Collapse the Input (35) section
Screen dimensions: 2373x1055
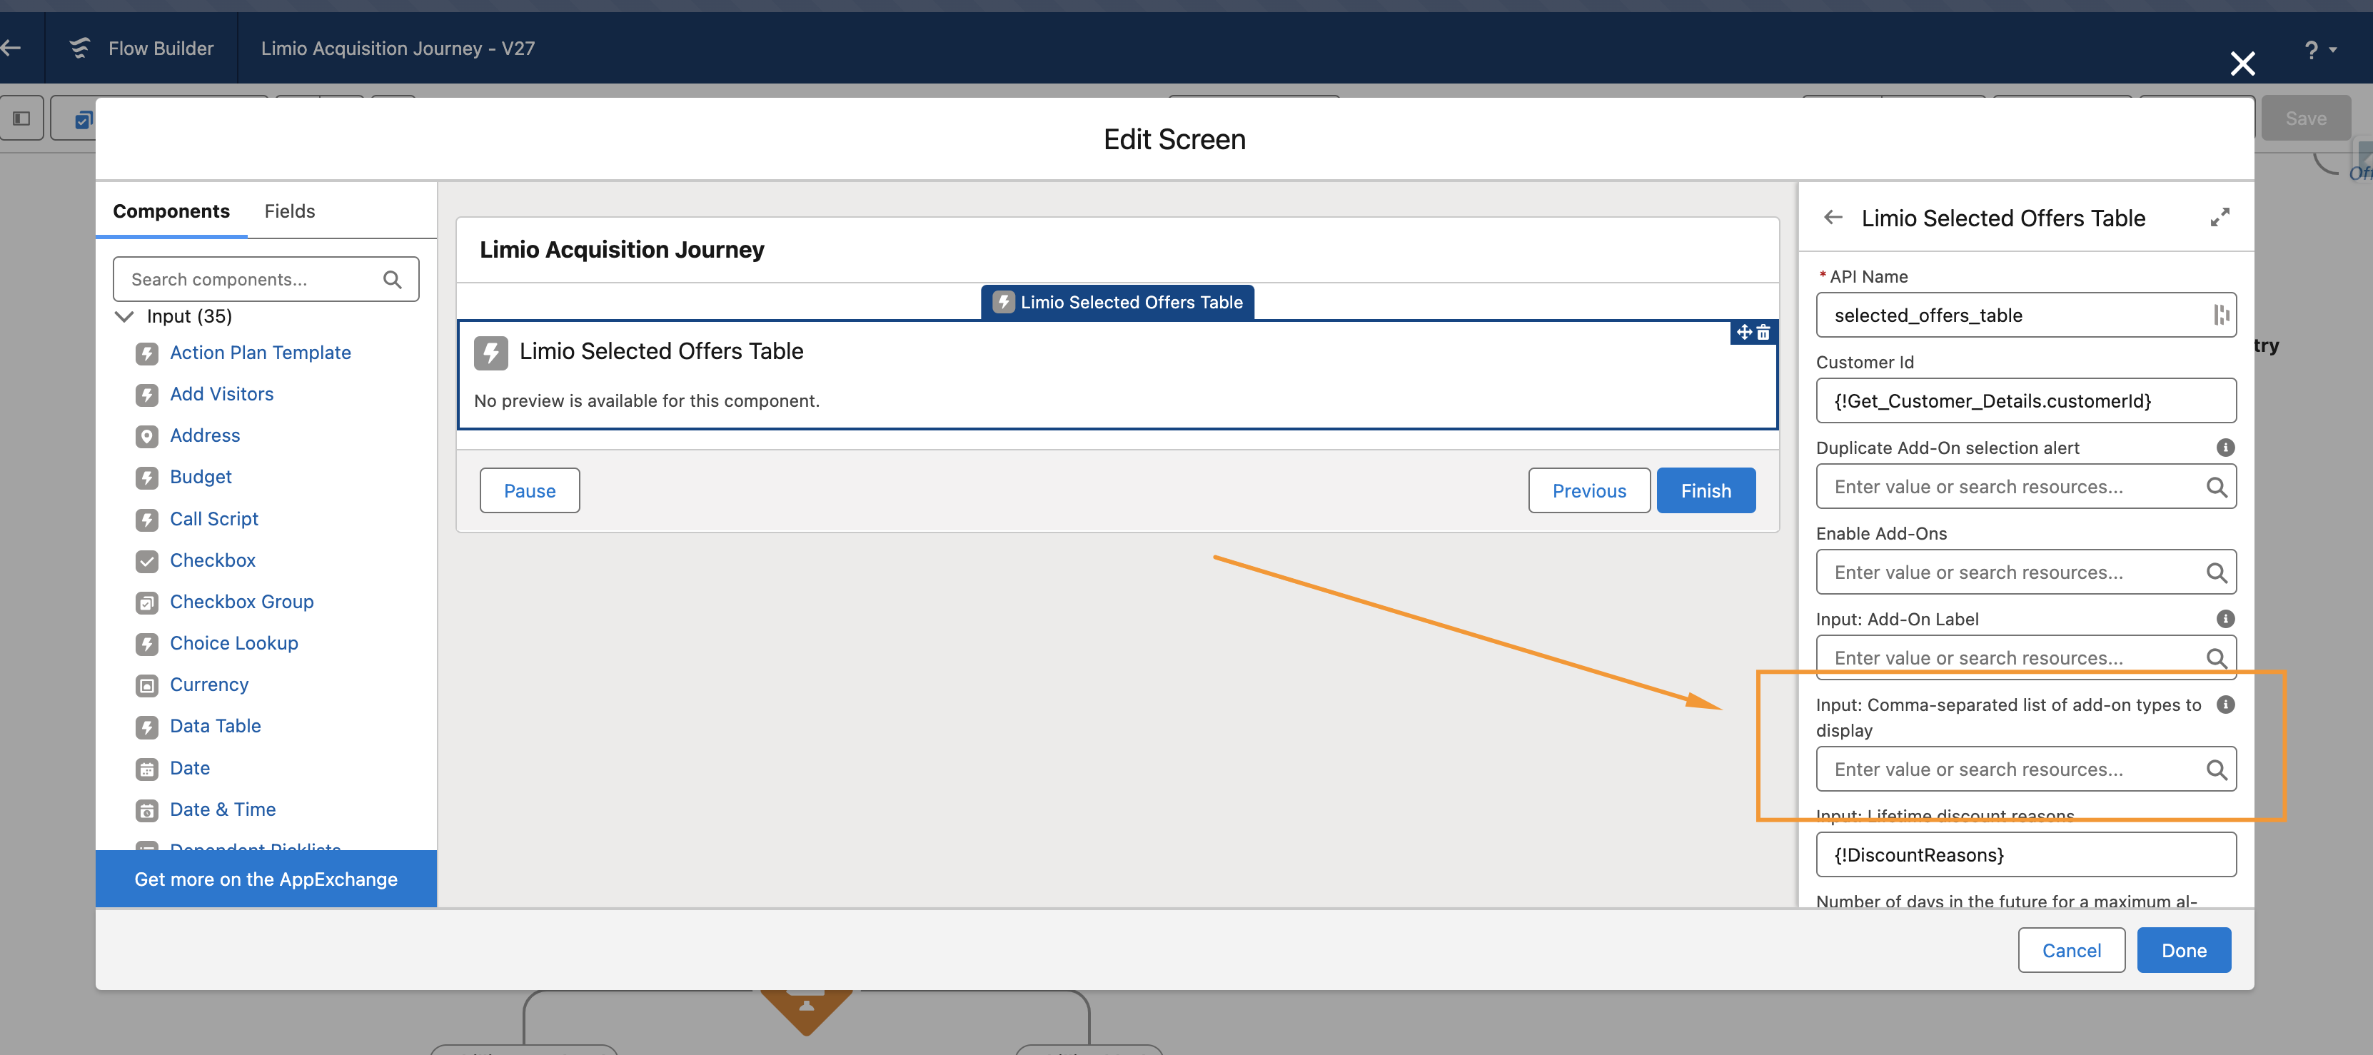pyautogui.click(x=124, y=316)
